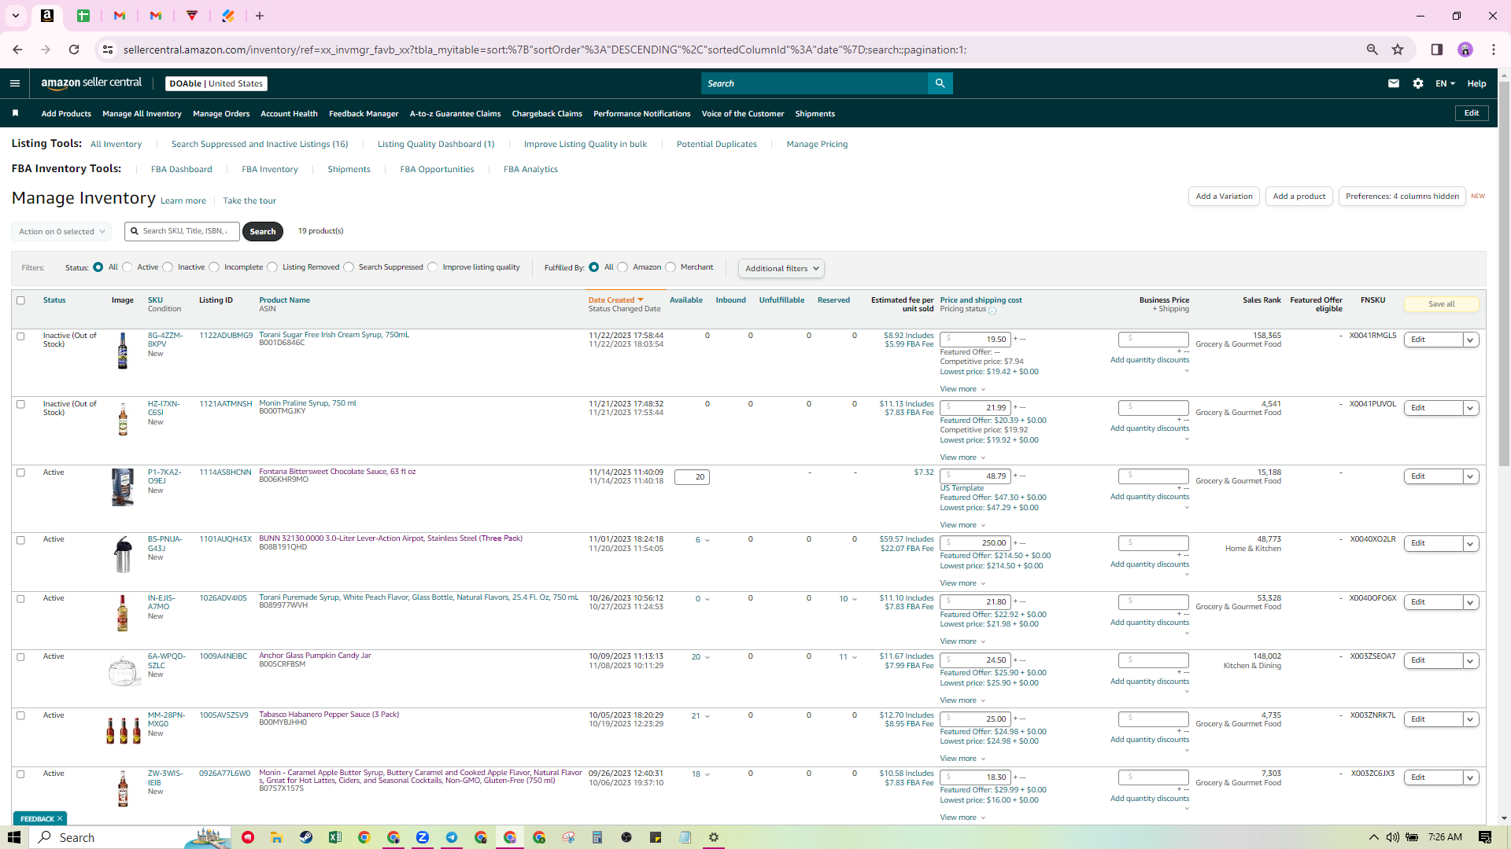Click the magnifier search button in header
The image size is (1511, 849).
coord(940,83)
